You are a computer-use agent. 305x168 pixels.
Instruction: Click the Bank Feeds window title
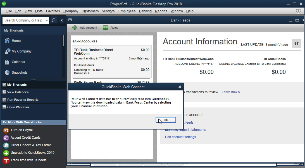(180, 20)
